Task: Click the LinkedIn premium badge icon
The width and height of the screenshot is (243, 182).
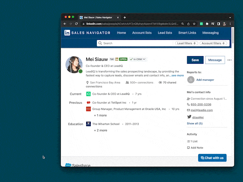Action: pos(117,59)
